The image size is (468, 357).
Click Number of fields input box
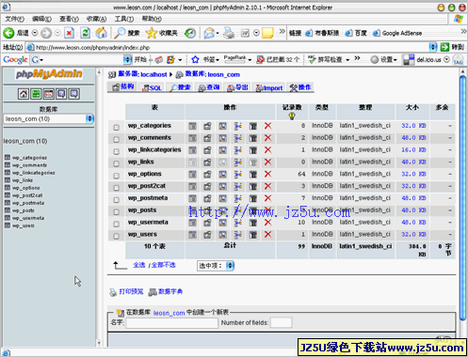tap(282, 322)
